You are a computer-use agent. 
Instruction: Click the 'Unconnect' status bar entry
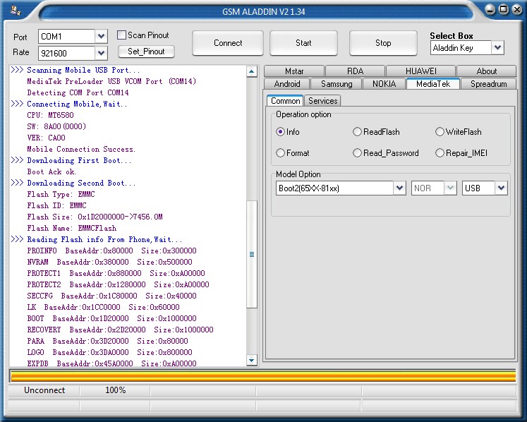[44, 390]
